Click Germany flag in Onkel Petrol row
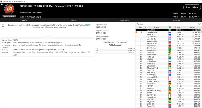Viewport: 202px width, 108px height. click(x=170, y=84)
